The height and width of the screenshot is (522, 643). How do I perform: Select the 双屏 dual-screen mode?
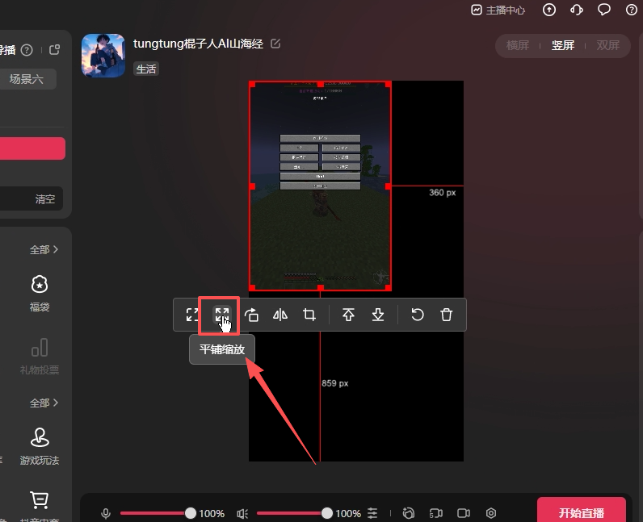(608, 45)
